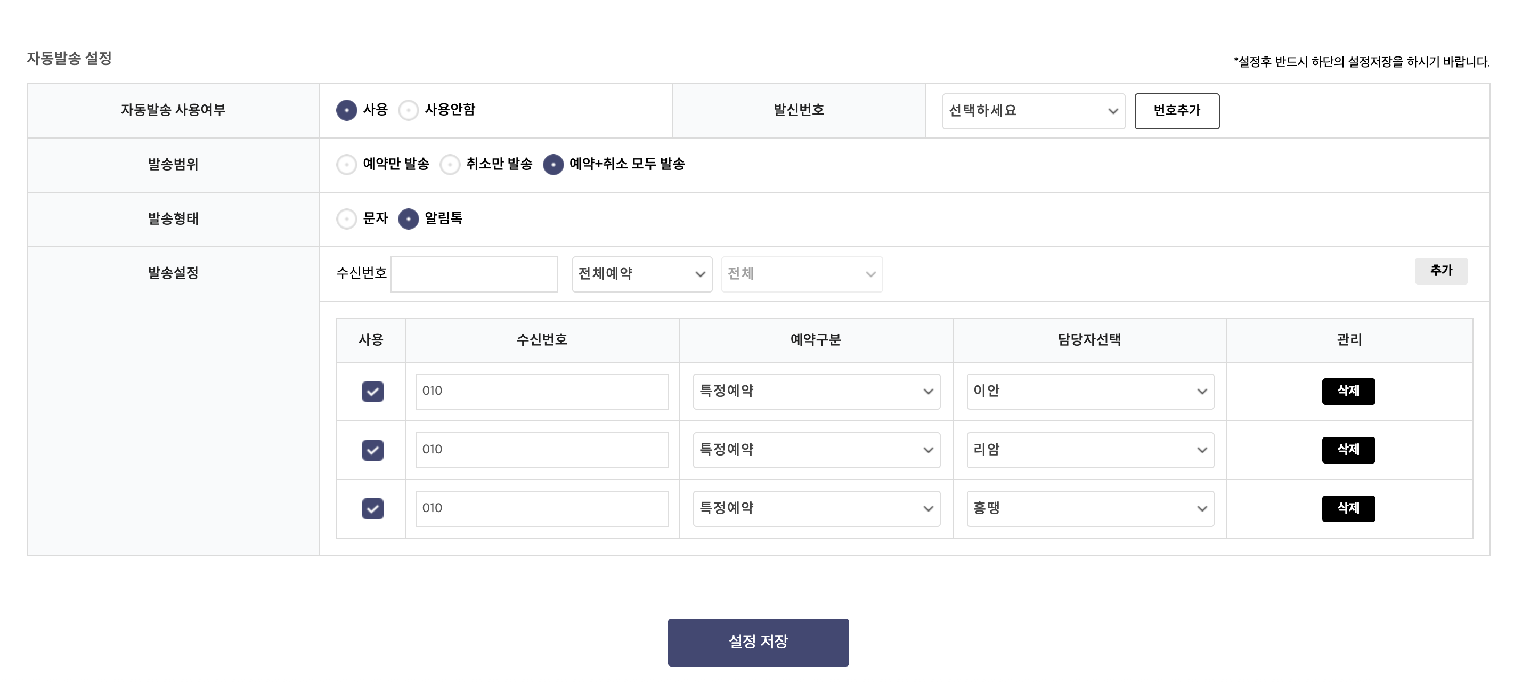Open 특정예약 dropdown in the 리암 row
1514x682 pixels.
pyautogui.click(x=816, y=450)
